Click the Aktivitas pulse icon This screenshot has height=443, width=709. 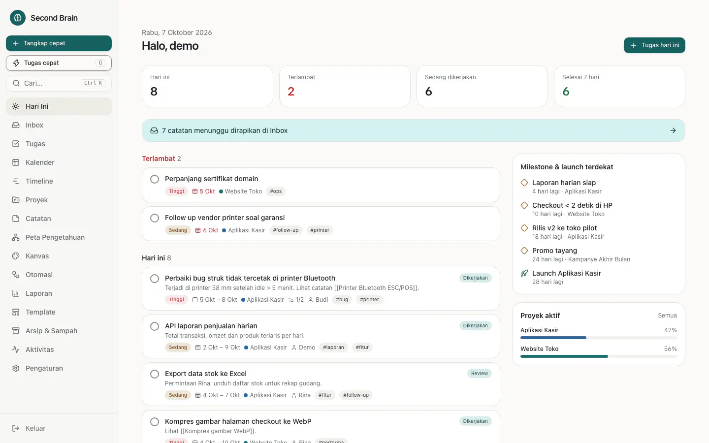tap(16, 349)
